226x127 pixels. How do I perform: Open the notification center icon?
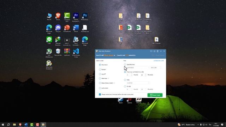[222, 125]
